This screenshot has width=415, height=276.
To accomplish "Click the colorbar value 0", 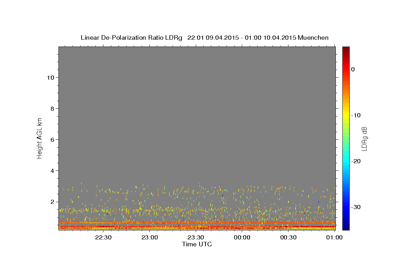I will (353, 69).
